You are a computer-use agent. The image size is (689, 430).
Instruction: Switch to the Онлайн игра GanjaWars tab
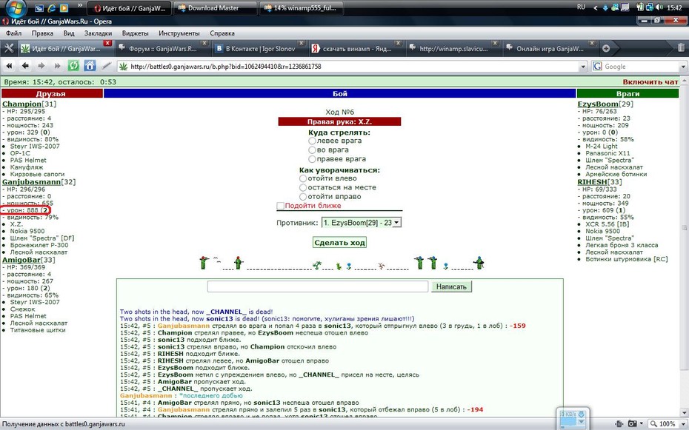coord(550,49)
